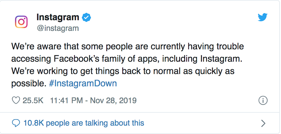
Task: Open the Instagram profile avatar logo
Action: (21, 22)
